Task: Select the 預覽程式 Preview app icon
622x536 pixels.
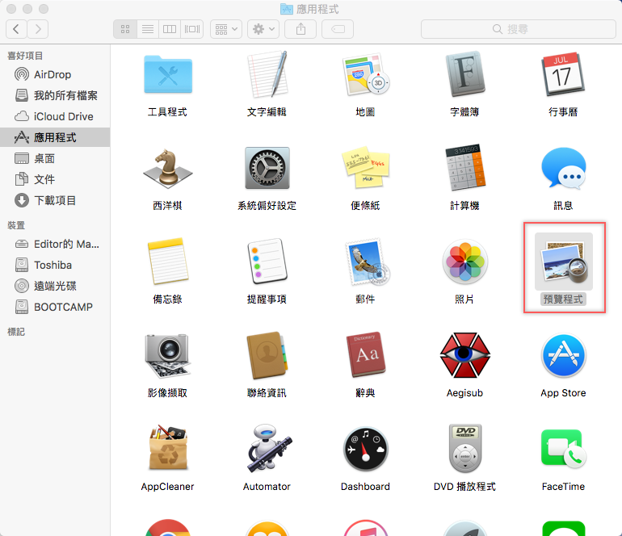Action: [x=563, y=262]
